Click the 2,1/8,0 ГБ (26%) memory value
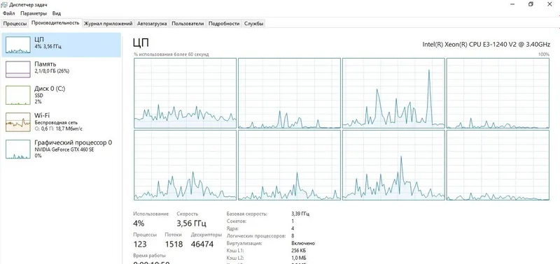560x264 pixels. [52, 71]
